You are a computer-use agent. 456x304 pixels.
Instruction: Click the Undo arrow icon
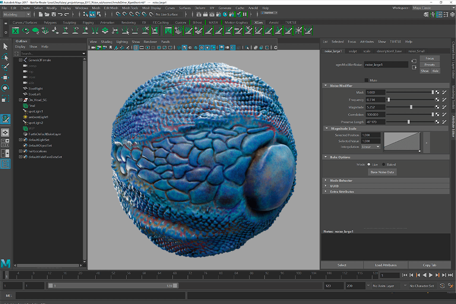click(x=60, y=14)
